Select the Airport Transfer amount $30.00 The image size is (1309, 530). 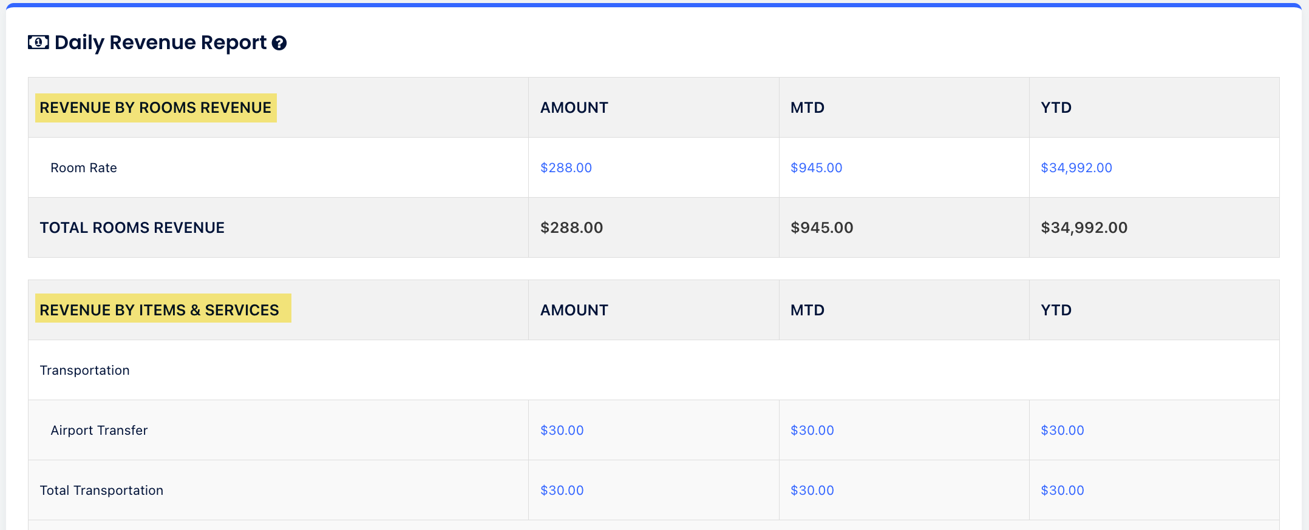click(x=562, y=431)
